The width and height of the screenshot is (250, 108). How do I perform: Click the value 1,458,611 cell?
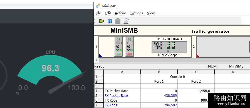pyautogui.click(x=196, y=91)
